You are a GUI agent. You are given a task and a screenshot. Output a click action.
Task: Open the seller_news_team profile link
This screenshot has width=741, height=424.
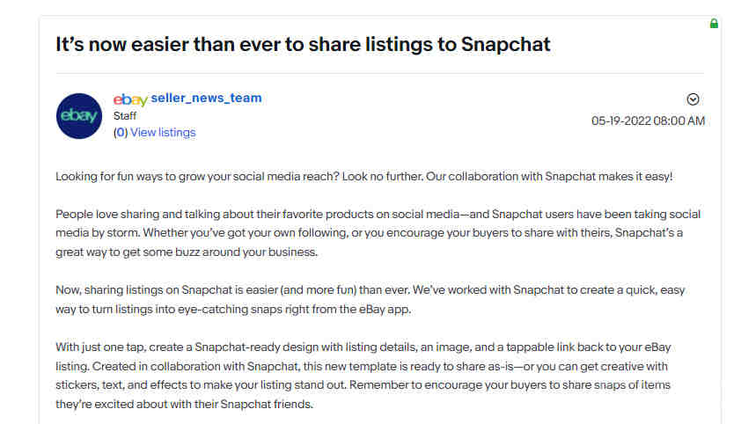[206, 99]
